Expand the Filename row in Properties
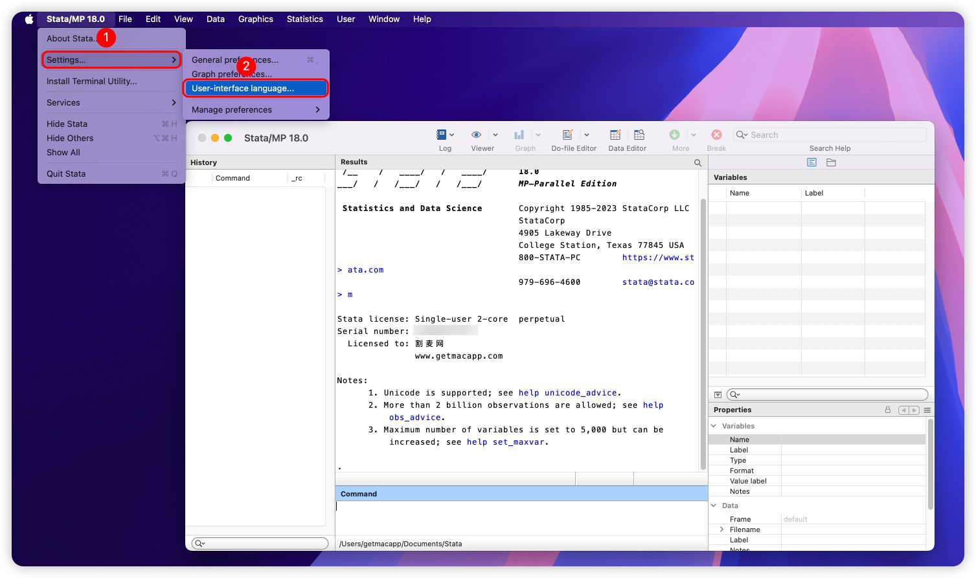 [x=722, y=529]
